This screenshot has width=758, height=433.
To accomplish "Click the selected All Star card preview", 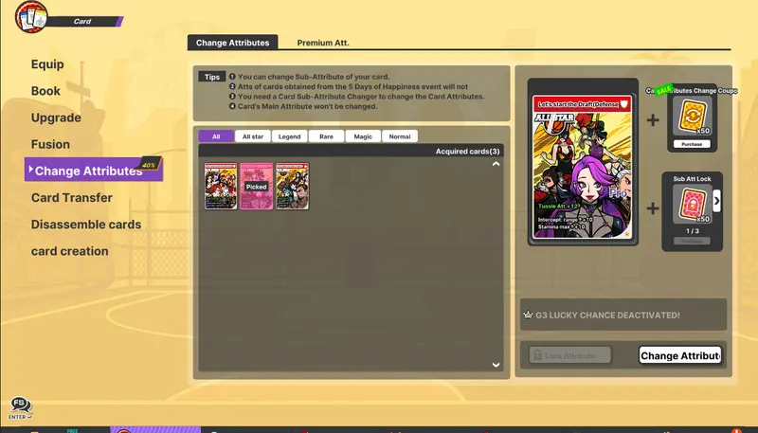I will point(583,167).
